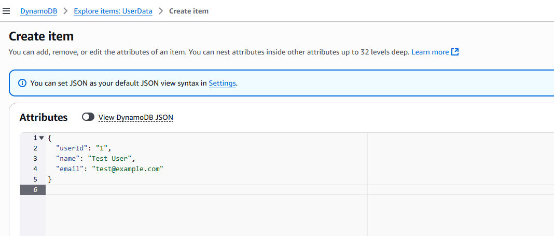Click the View DynamoDB JSON label
Viewport: 554px width, 236px height.
(136, 117)
